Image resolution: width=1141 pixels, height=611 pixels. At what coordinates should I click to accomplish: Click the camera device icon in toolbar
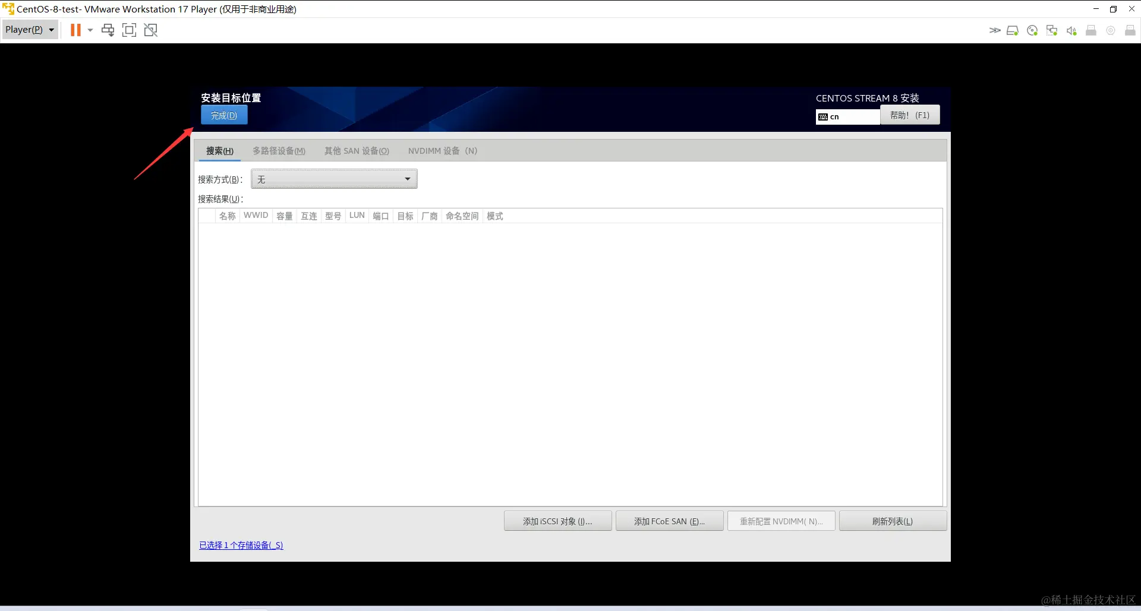1111,30
